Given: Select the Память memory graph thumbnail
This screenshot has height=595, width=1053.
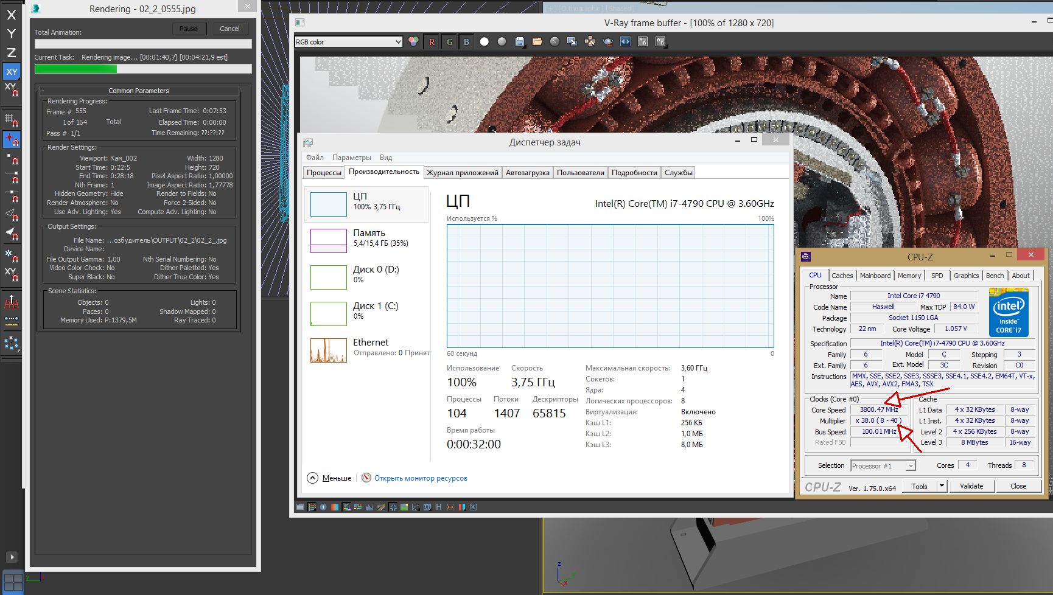Looking at the screenshot, I should [x=329, y=240].
